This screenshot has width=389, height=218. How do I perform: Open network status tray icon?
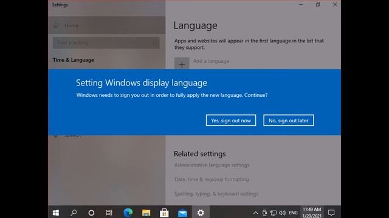point(274,213)
